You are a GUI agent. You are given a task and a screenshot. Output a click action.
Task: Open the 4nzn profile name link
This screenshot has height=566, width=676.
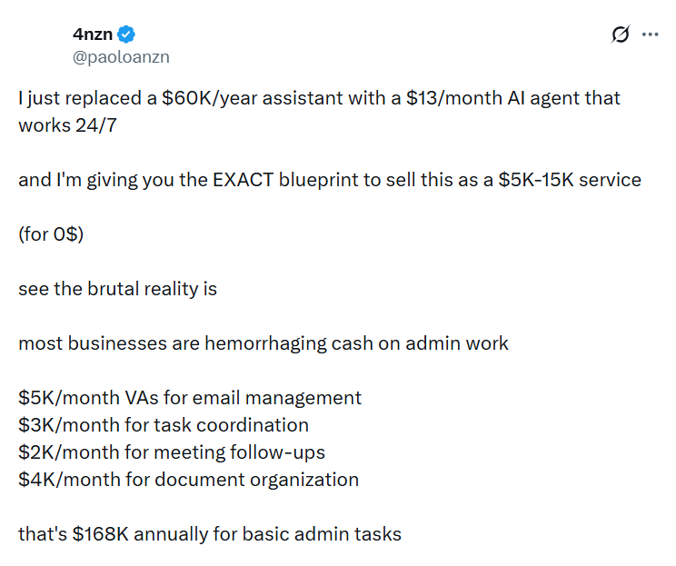93,35
